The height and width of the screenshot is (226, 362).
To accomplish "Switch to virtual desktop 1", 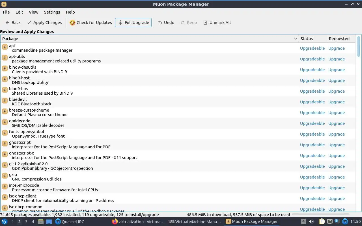I will click(12, 222).
